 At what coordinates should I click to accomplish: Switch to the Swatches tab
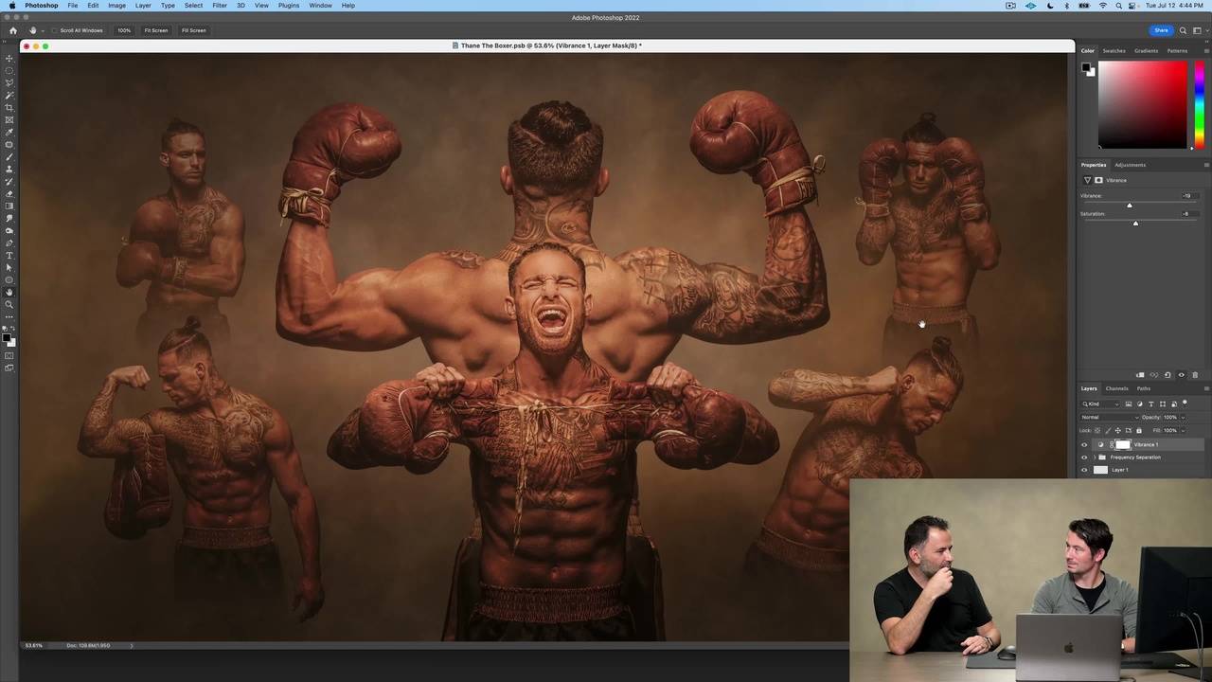coord(1114,51)
